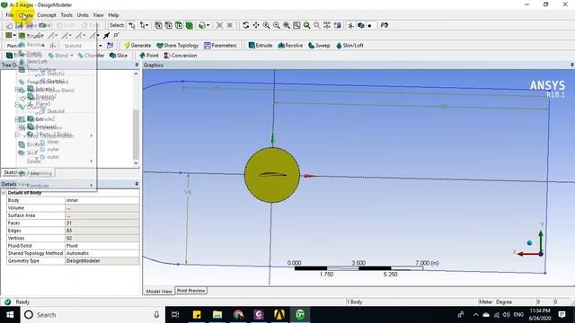Click Look At Face/Plane/Sketch icon

click(x=384, y=25)
